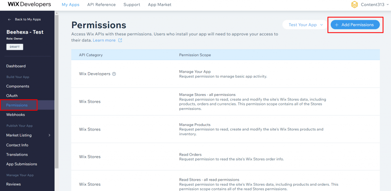391x191 pixels.
Task: Click the Wix Developers logo
Action: click(x=29, y=5)
